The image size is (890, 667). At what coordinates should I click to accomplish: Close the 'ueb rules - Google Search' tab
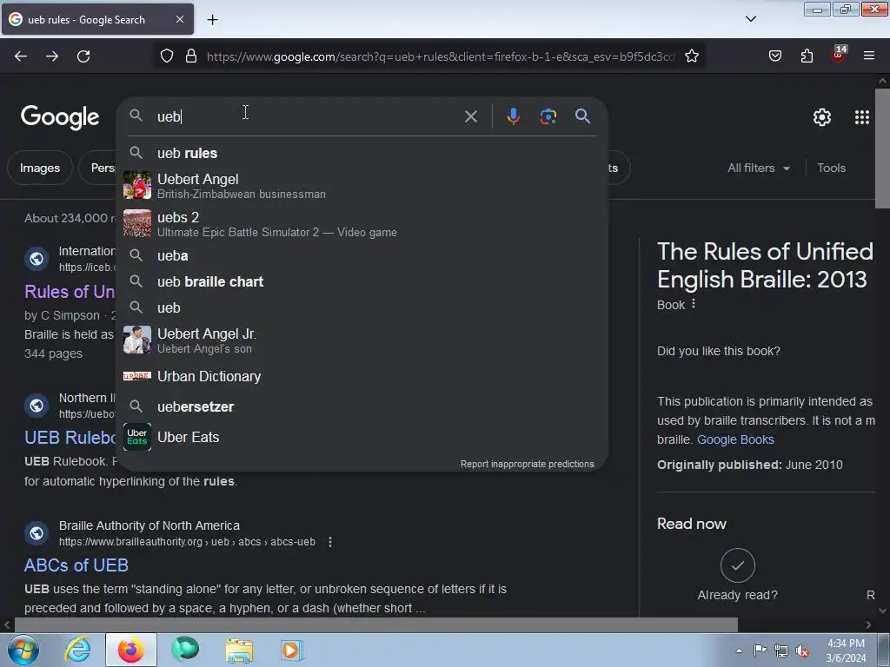pyautogui.click(x=179, y=19)
